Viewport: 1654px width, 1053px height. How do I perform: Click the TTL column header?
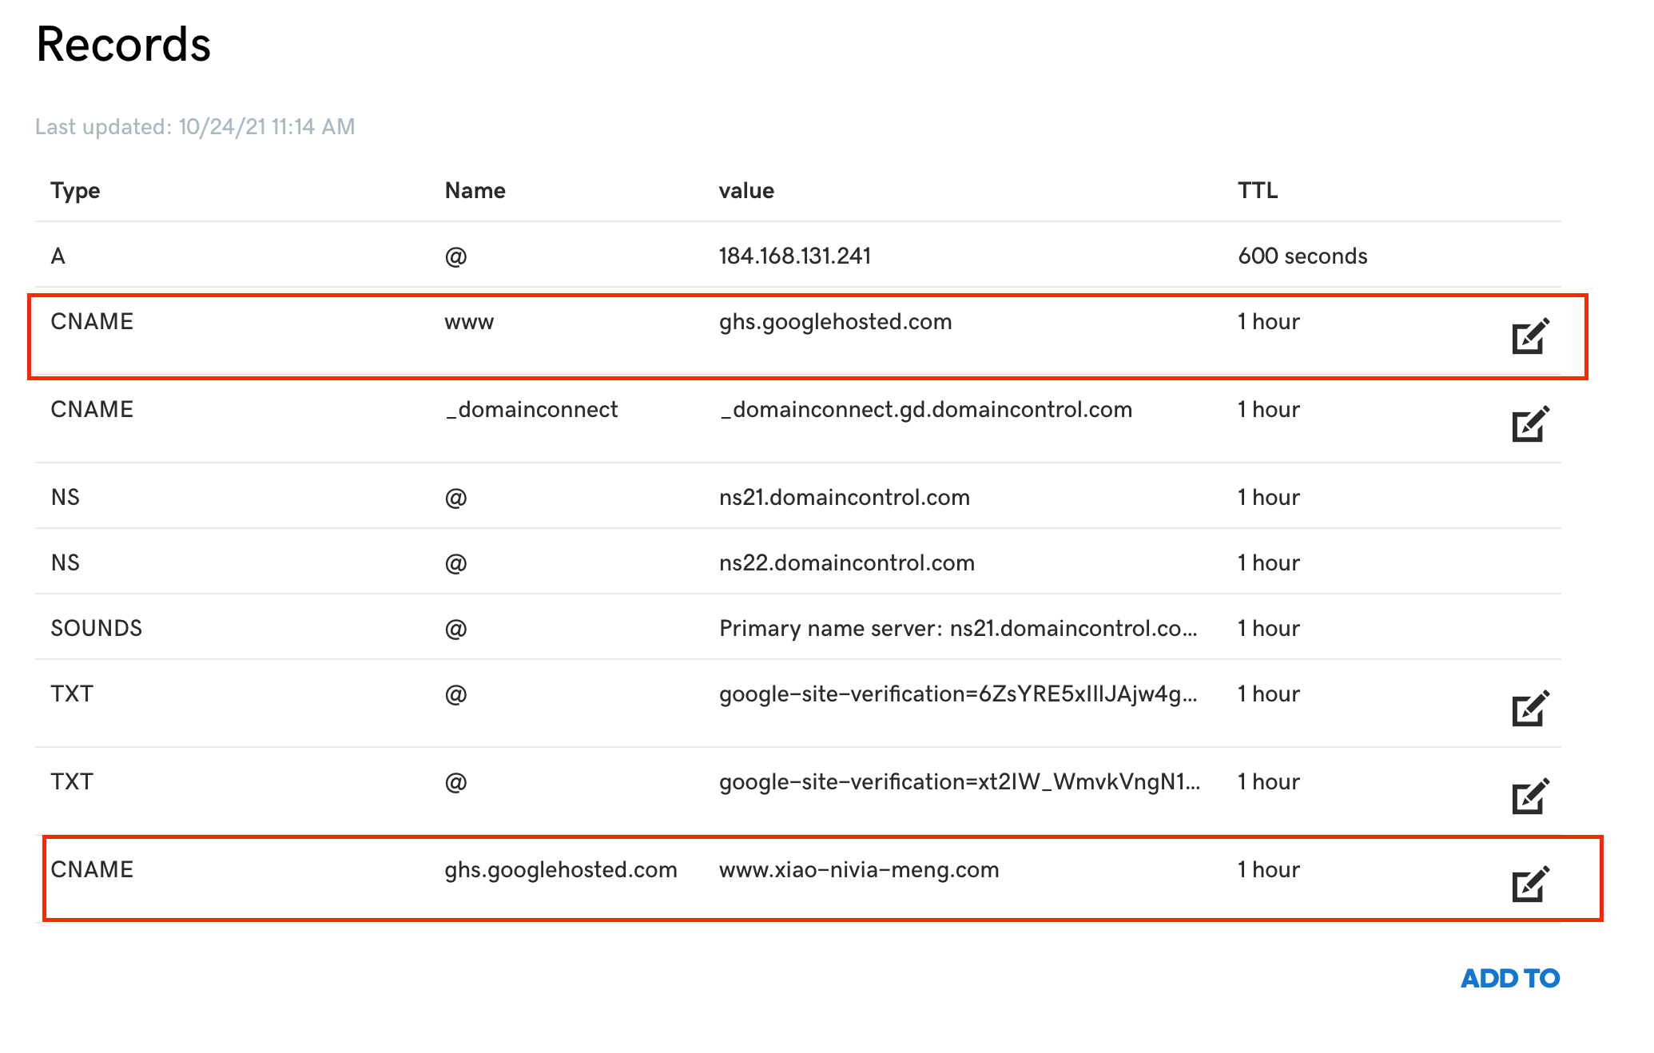point(1257,190)
